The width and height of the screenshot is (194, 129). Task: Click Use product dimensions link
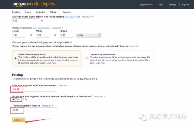coord(41,28)
